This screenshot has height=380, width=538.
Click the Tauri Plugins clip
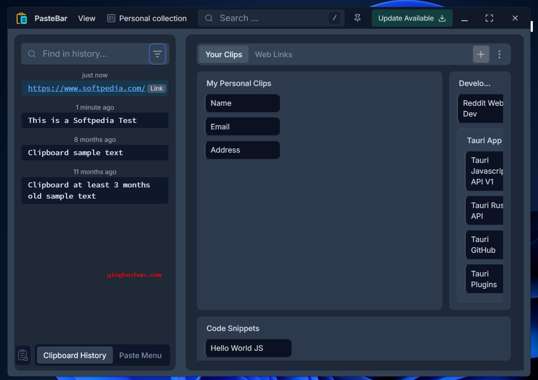pos(484,279)
